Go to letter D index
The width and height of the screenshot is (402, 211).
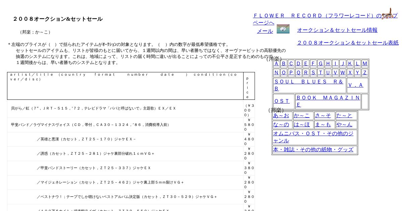coord(298,64)
